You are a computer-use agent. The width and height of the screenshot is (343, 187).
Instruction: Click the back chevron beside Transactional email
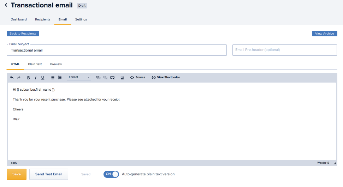(x=6, y=5)
